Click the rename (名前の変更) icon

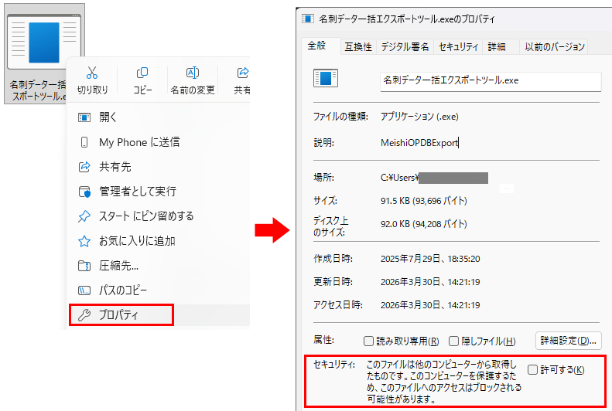[193, 73]
